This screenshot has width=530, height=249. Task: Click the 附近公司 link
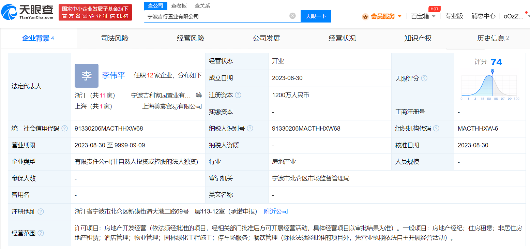tap(276, 211)
